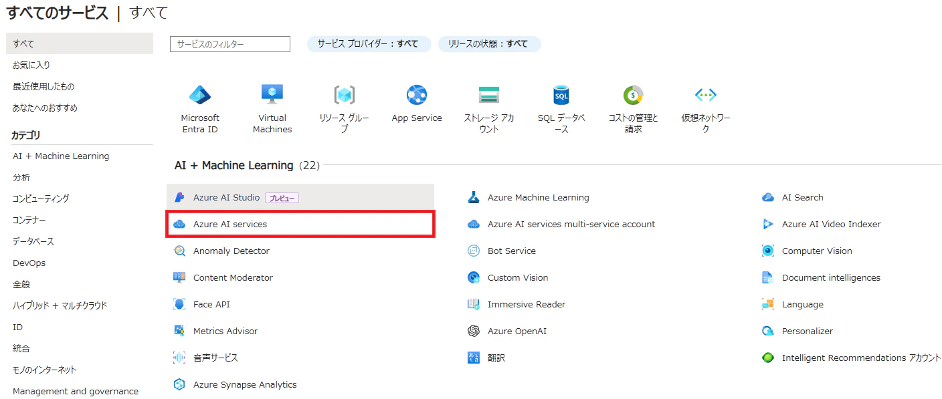Open Intelligent Recommendations アカウント link
The height and width of the screenshot is (399, 942).
862,358
